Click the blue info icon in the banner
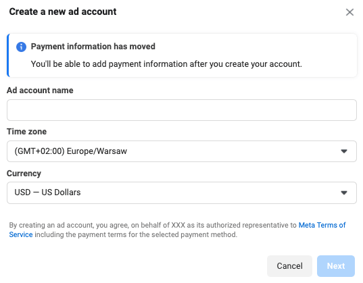 tap(21, 47)
